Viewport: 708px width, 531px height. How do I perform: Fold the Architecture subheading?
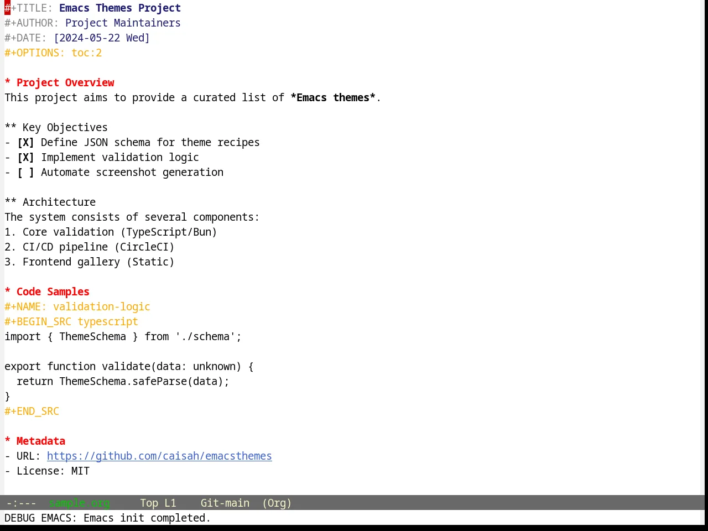coord(50,202)
